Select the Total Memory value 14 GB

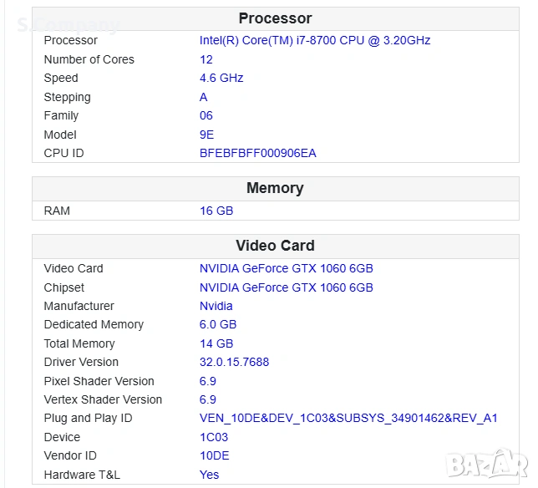[216, 343]
